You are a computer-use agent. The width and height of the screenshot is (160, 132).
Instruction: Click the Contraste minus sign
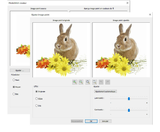(x=111, y=115)
